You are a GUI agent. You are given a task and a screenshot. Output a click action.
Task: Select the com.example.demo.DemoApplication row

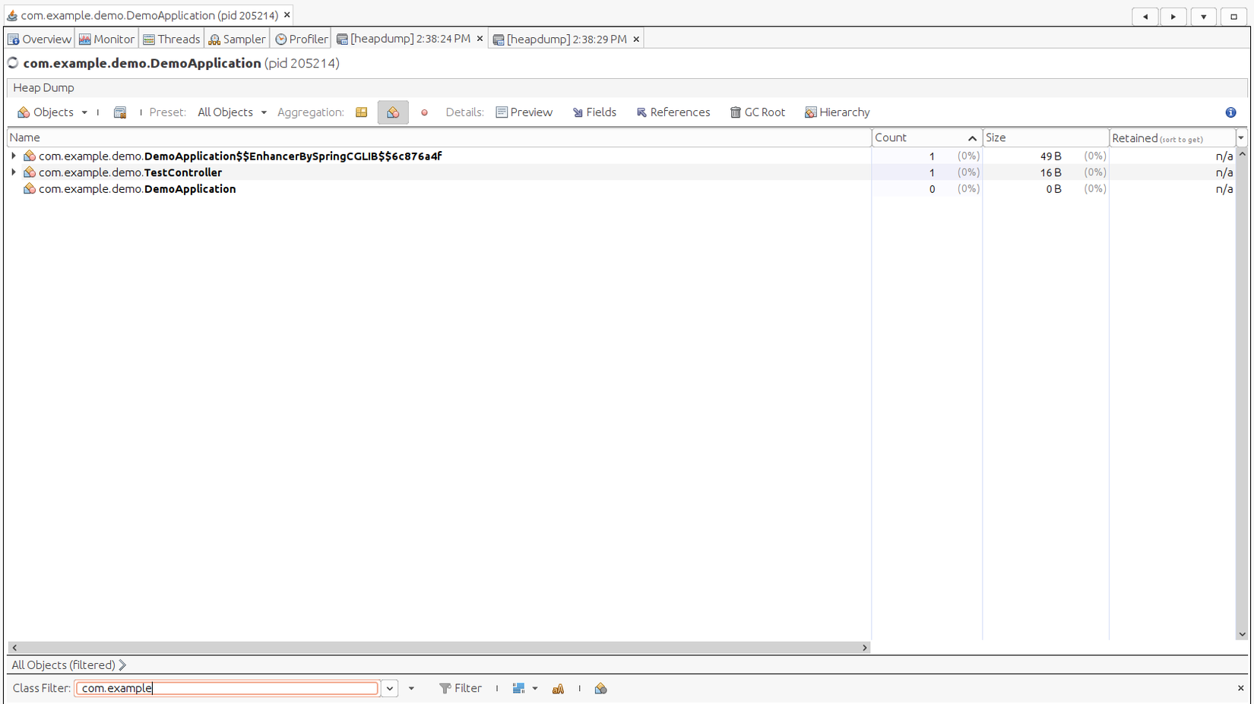tap(137, 189)
